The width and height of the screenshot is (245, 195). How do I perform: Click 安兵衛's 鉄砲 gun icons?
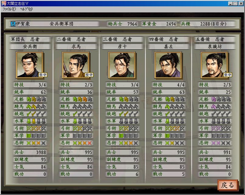point(36,114)
